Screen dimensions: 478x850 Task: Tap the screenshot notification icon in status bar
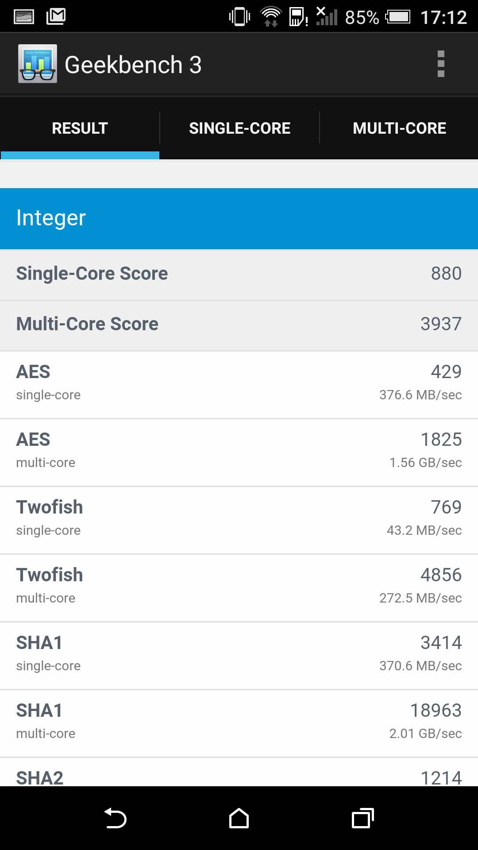24,17
